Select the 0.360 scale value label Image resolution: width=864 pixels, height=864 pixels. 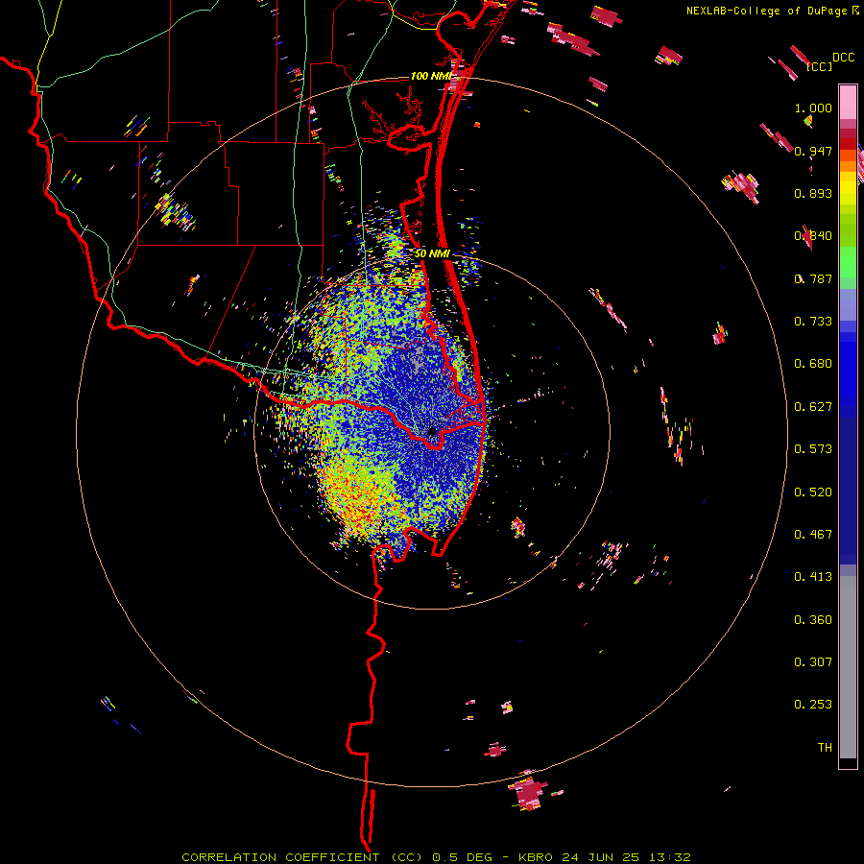click(813, 620)
